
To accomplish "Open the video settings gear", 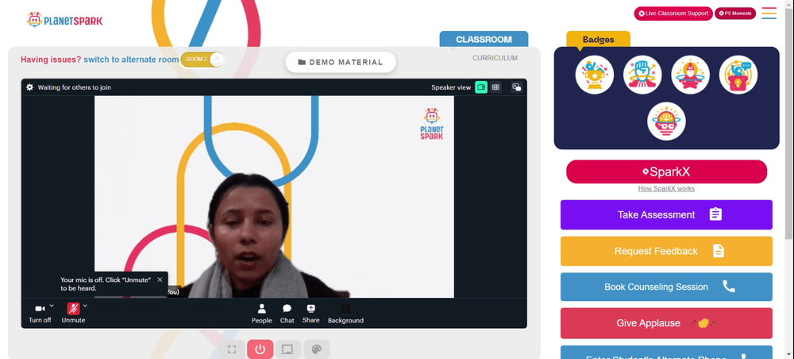I will click(x=30, y=87).
